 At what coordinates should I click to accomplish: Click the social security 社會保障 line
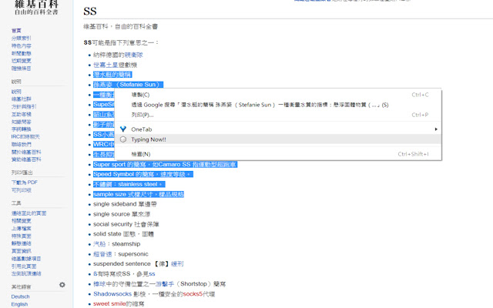pyautogui.click(x=126, y=224)
